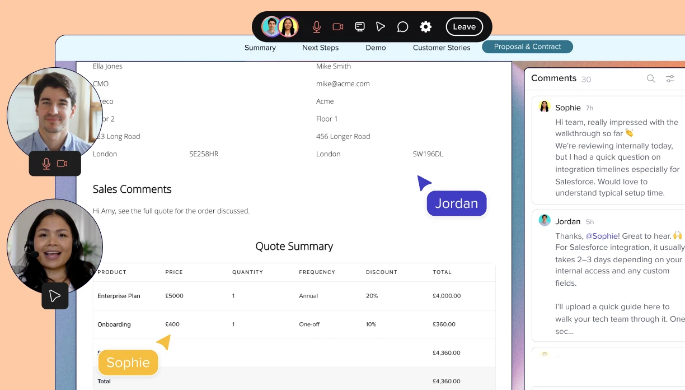Viewport: 685px width, 390px height.
Task: Click the @Sophie mention link
Action: [x=602, y=236]
